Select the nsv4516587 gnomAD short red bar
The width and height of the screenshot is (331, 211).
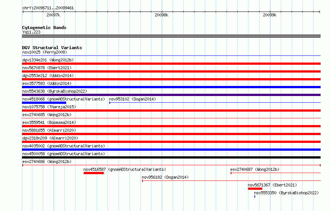point(94,173)
